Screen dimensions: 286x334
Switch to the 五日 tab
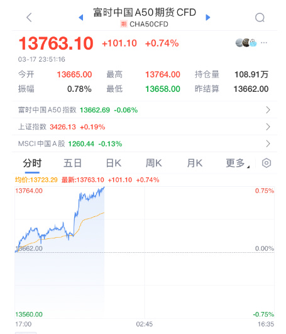pos(72,163)
